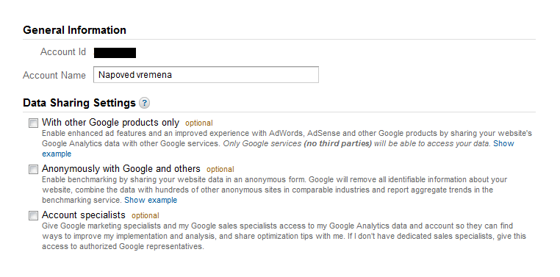Click the bold '(no third parties)' text
560x277 pixels.
pos(338,143)
